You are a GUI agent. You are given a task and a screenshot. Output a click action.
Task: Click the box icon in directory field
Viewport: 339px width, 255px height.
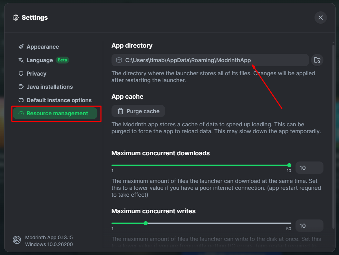(x=119, y=60)
